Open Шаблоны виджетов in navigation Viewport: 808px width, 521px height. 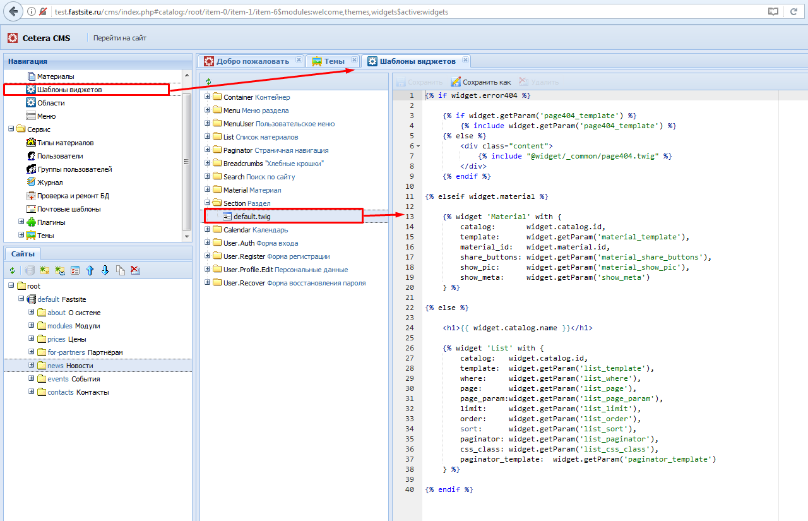[x=69, y=90]
